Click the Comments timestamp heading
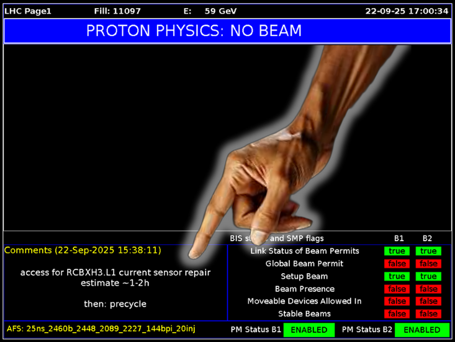Image resolution: width=455 pixels, height=342 pixels. point(83,250)
